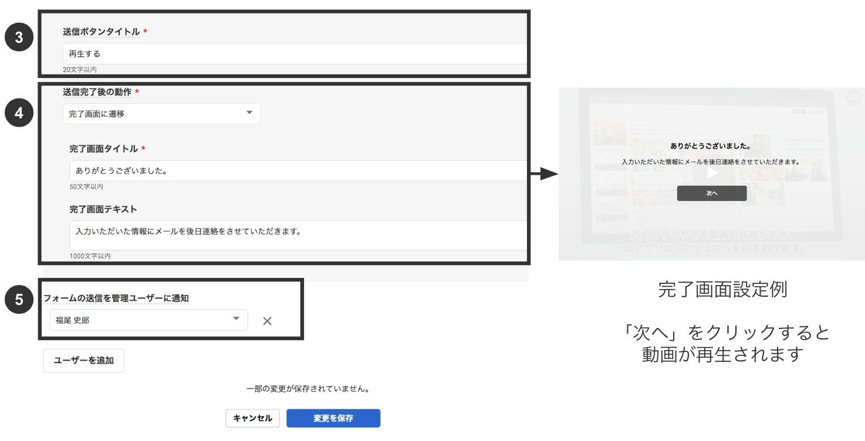
Task: Click the 次へ button in the preview screen
Action: click(711, 193)
